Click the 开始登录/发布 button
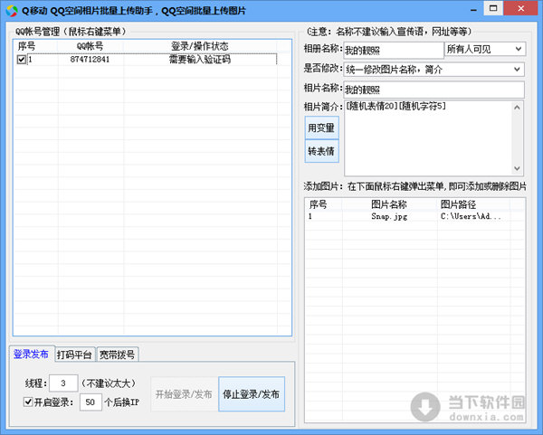Image resolution: width=543 pixels, height=435 pixels. click(x=183, y=394)
